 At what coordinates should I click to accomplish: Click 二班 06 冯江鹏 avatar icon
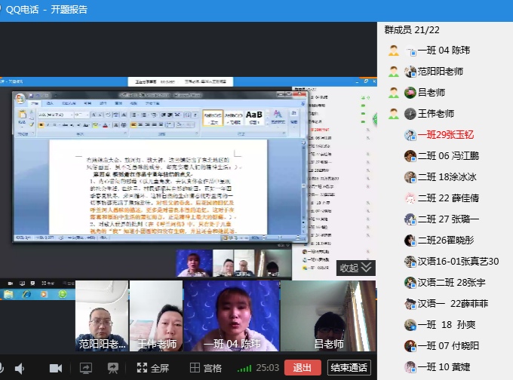410,156
